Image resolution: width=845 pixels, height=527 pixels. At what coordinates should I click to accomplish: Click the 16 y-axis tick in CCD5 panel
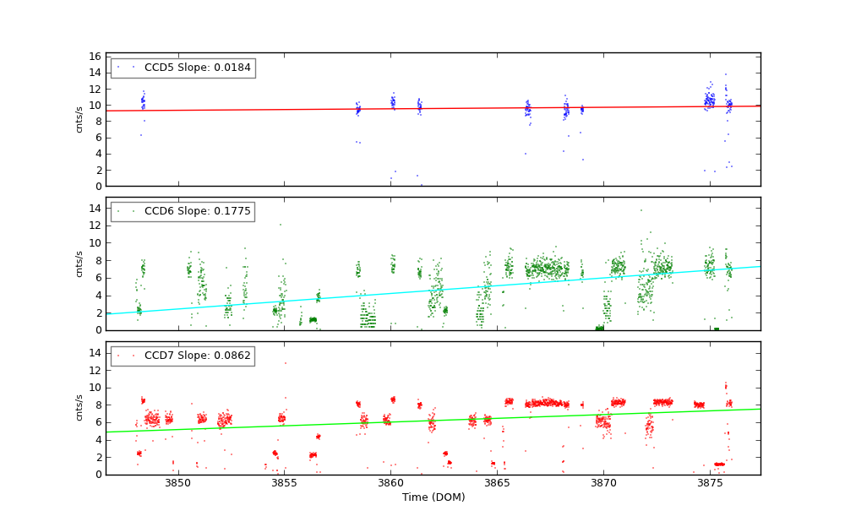pos(96,57)
